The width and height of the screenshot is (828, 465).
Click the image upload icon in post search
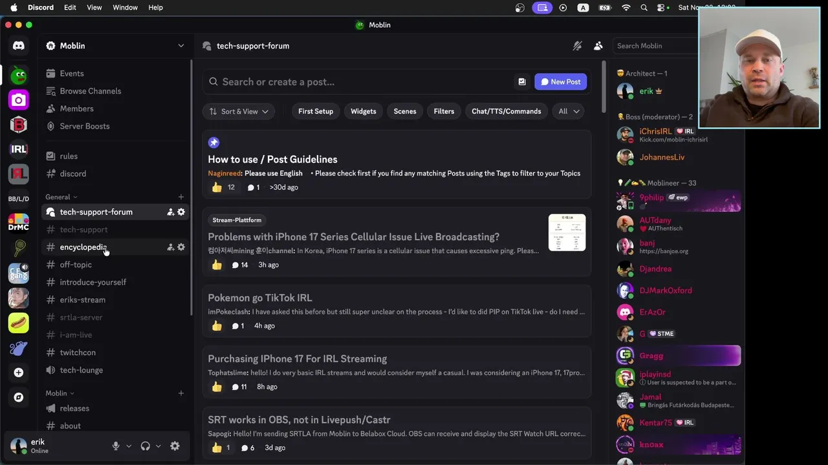(522, 82)
